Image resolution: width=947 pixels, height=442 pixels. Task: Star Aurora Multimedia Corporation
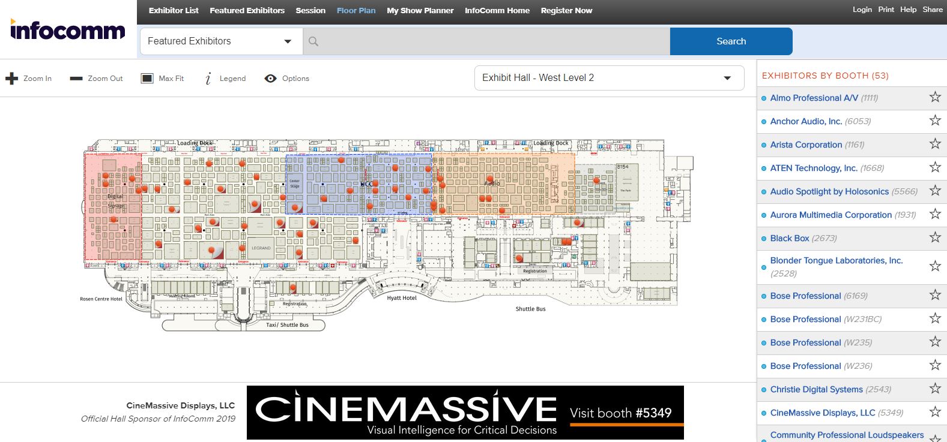pyautogui.click(x=935, y=214)
